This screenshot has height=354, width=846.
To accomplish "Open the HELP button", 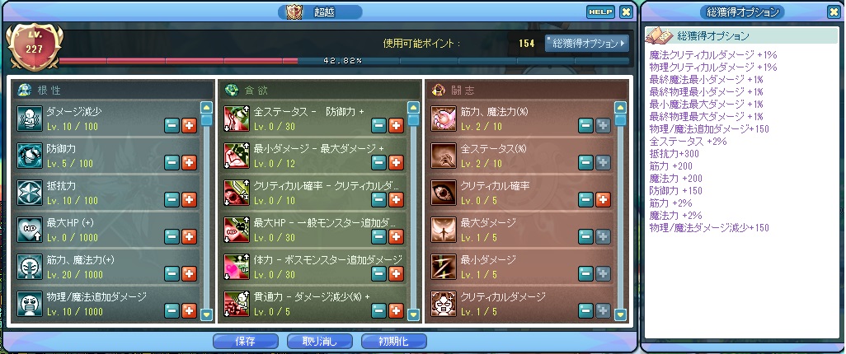I will 600,12.
